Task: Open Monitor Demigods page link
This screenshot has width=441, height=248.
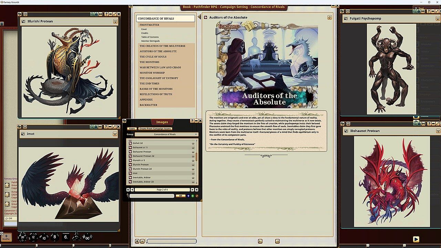Action: coord(150,41)
